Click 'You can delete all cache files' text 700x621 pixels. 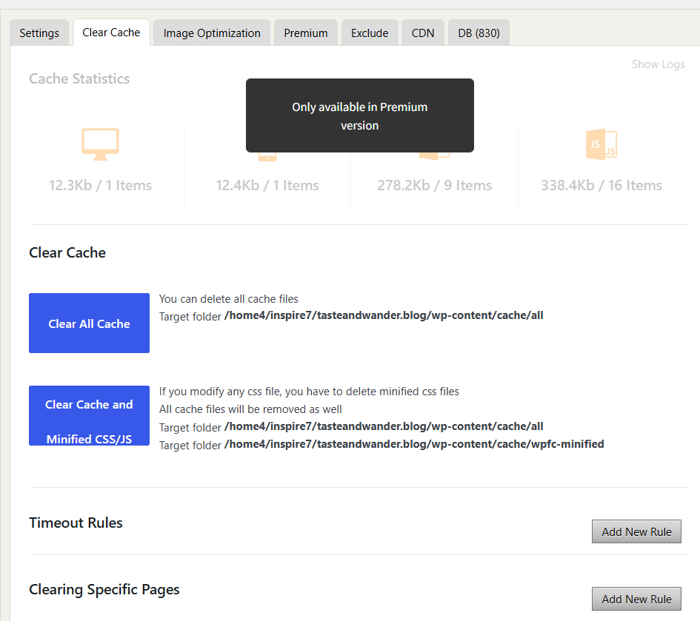point(229,299)
